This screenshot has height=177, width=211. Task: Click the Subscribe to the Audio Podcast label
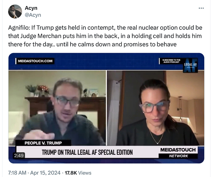[x=171, y=61]
